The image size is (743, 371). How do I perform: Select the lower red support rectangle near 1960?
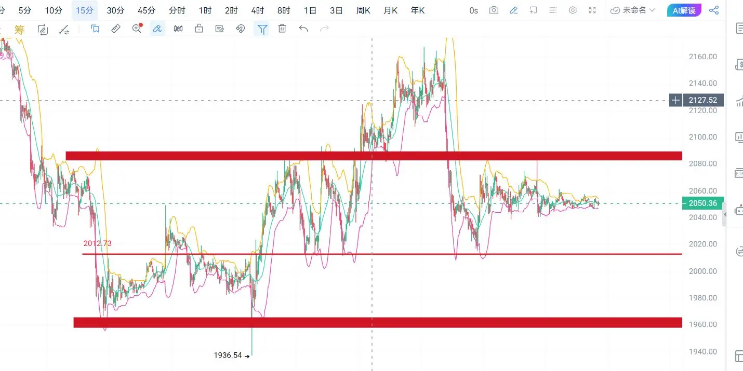coord(378,323)
